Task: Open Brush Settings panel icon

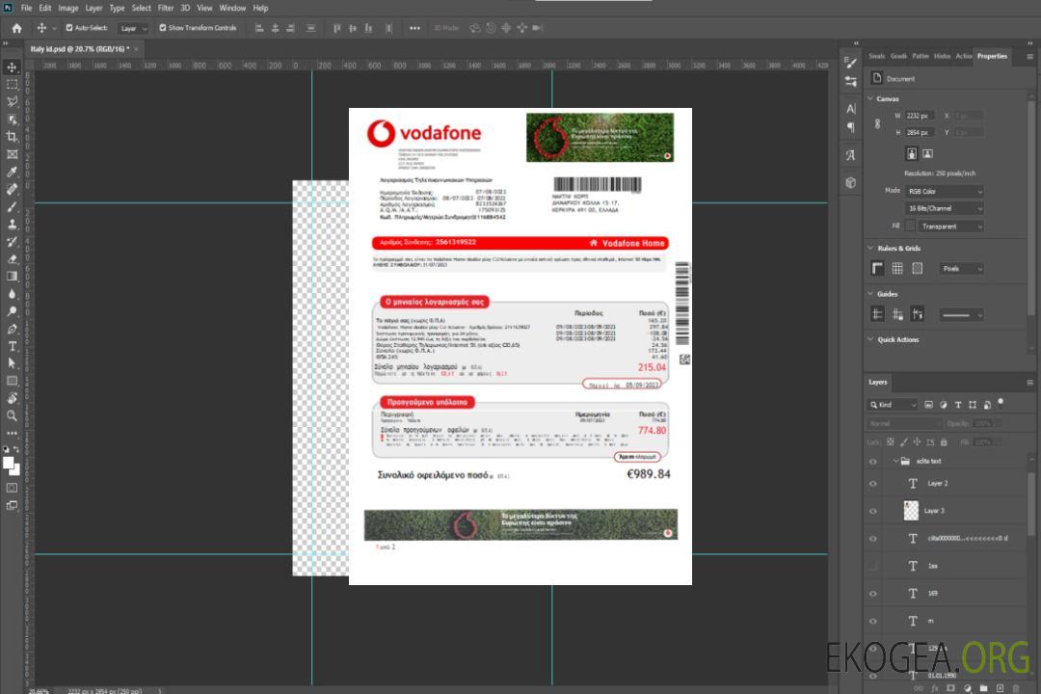Action: click(x=851, y=63)
